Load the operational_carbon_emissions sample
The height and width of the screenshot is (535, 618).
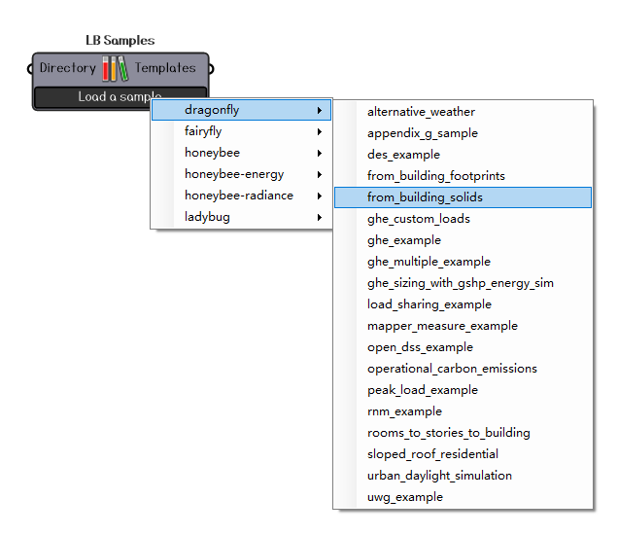(x=452, y=369)
